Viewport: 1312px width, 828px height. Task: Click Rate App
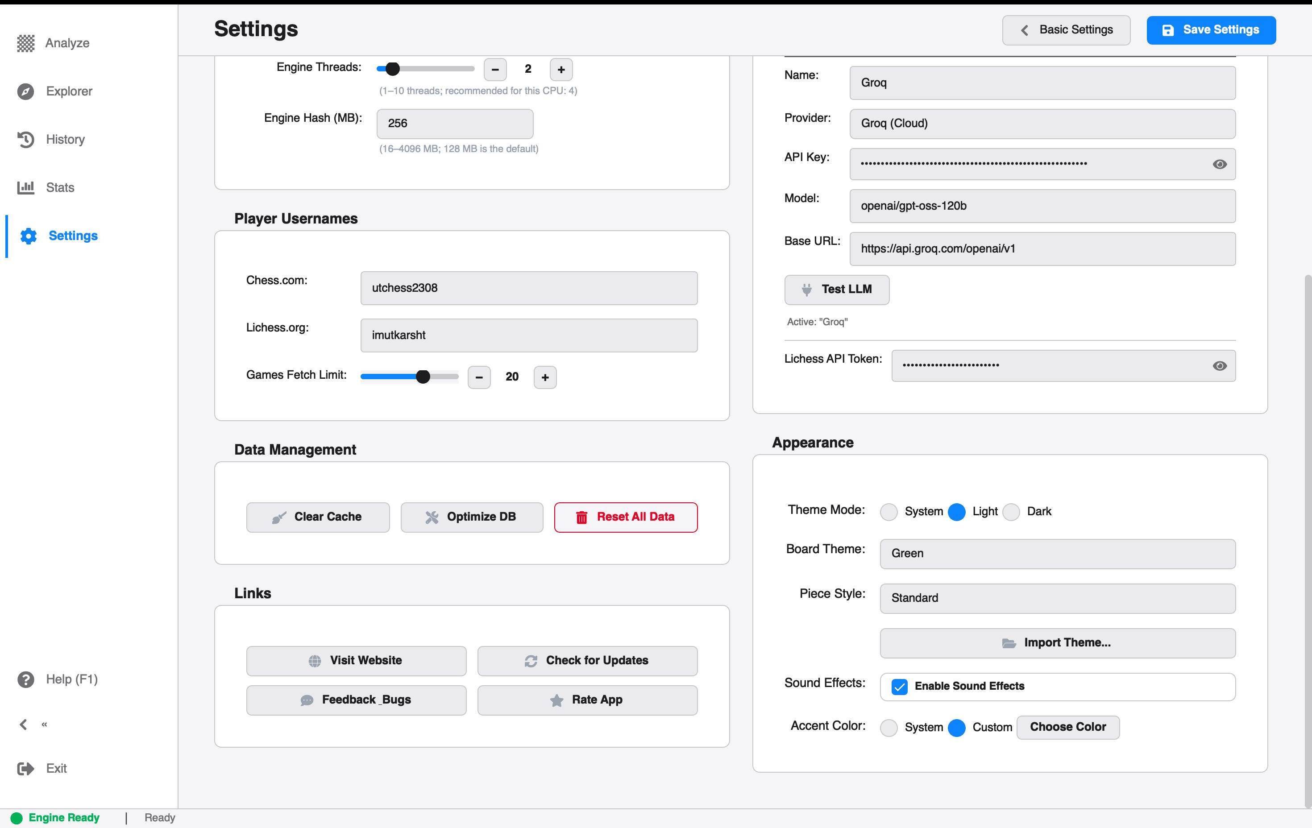[587, 700]
